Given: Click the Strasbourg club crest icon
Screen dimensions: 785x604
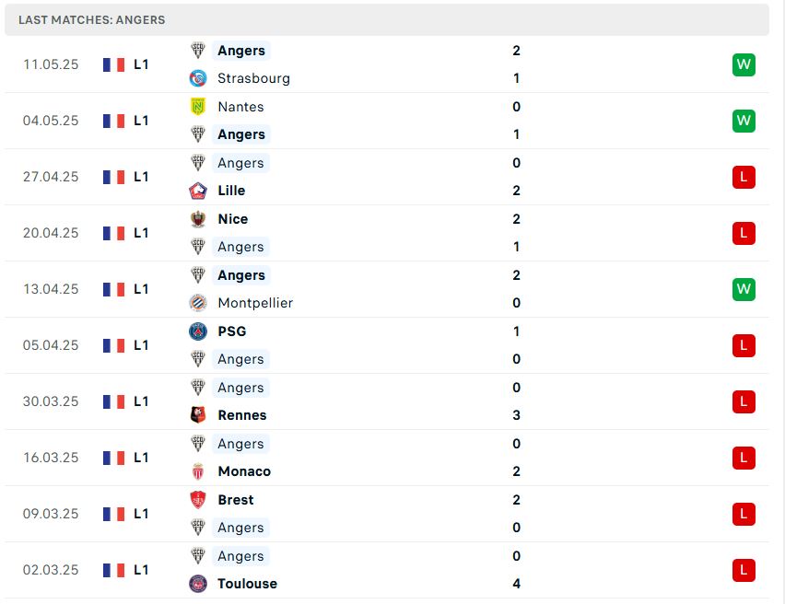Looking at the screenshot, I should click(x=198, y=78).
